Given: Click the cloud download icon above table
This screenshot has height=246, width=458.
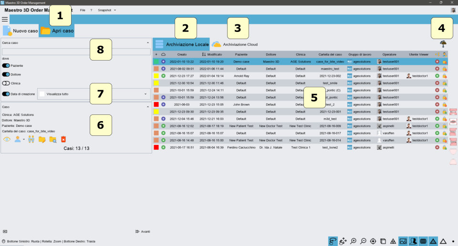Looking at the screenshot, I should tap(443, 44).
